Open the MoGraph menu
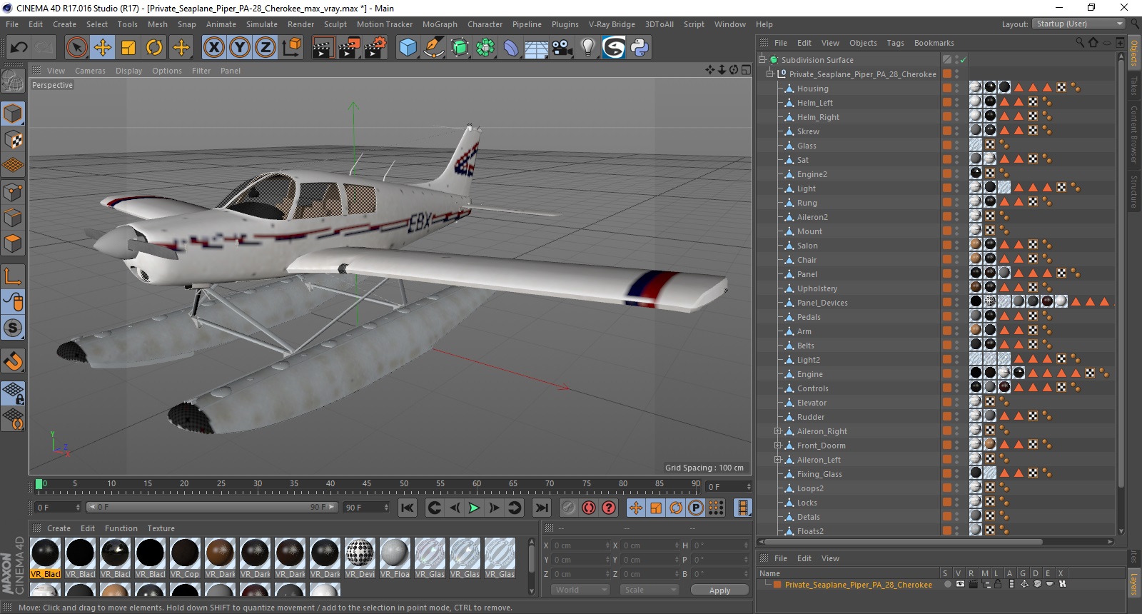1142x614 pixels. [x=440, y=24]
